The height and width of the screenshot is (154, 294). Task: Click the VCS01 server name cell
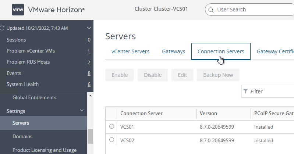[127, 127]
